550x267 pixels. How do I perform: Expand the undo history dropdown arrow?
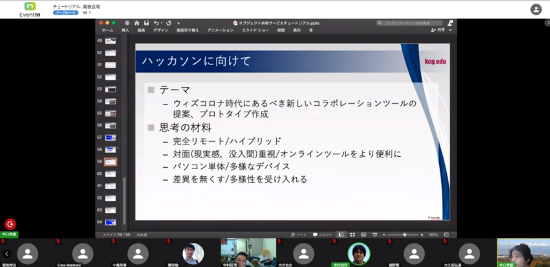pyautogui.click(x=162, y=23)
